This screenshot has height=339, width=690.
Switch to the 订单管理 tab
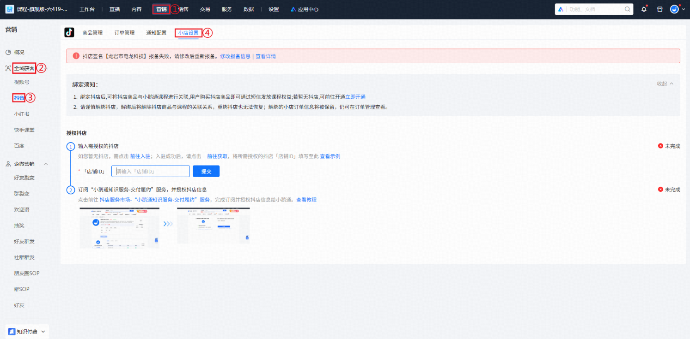[124, 32]
